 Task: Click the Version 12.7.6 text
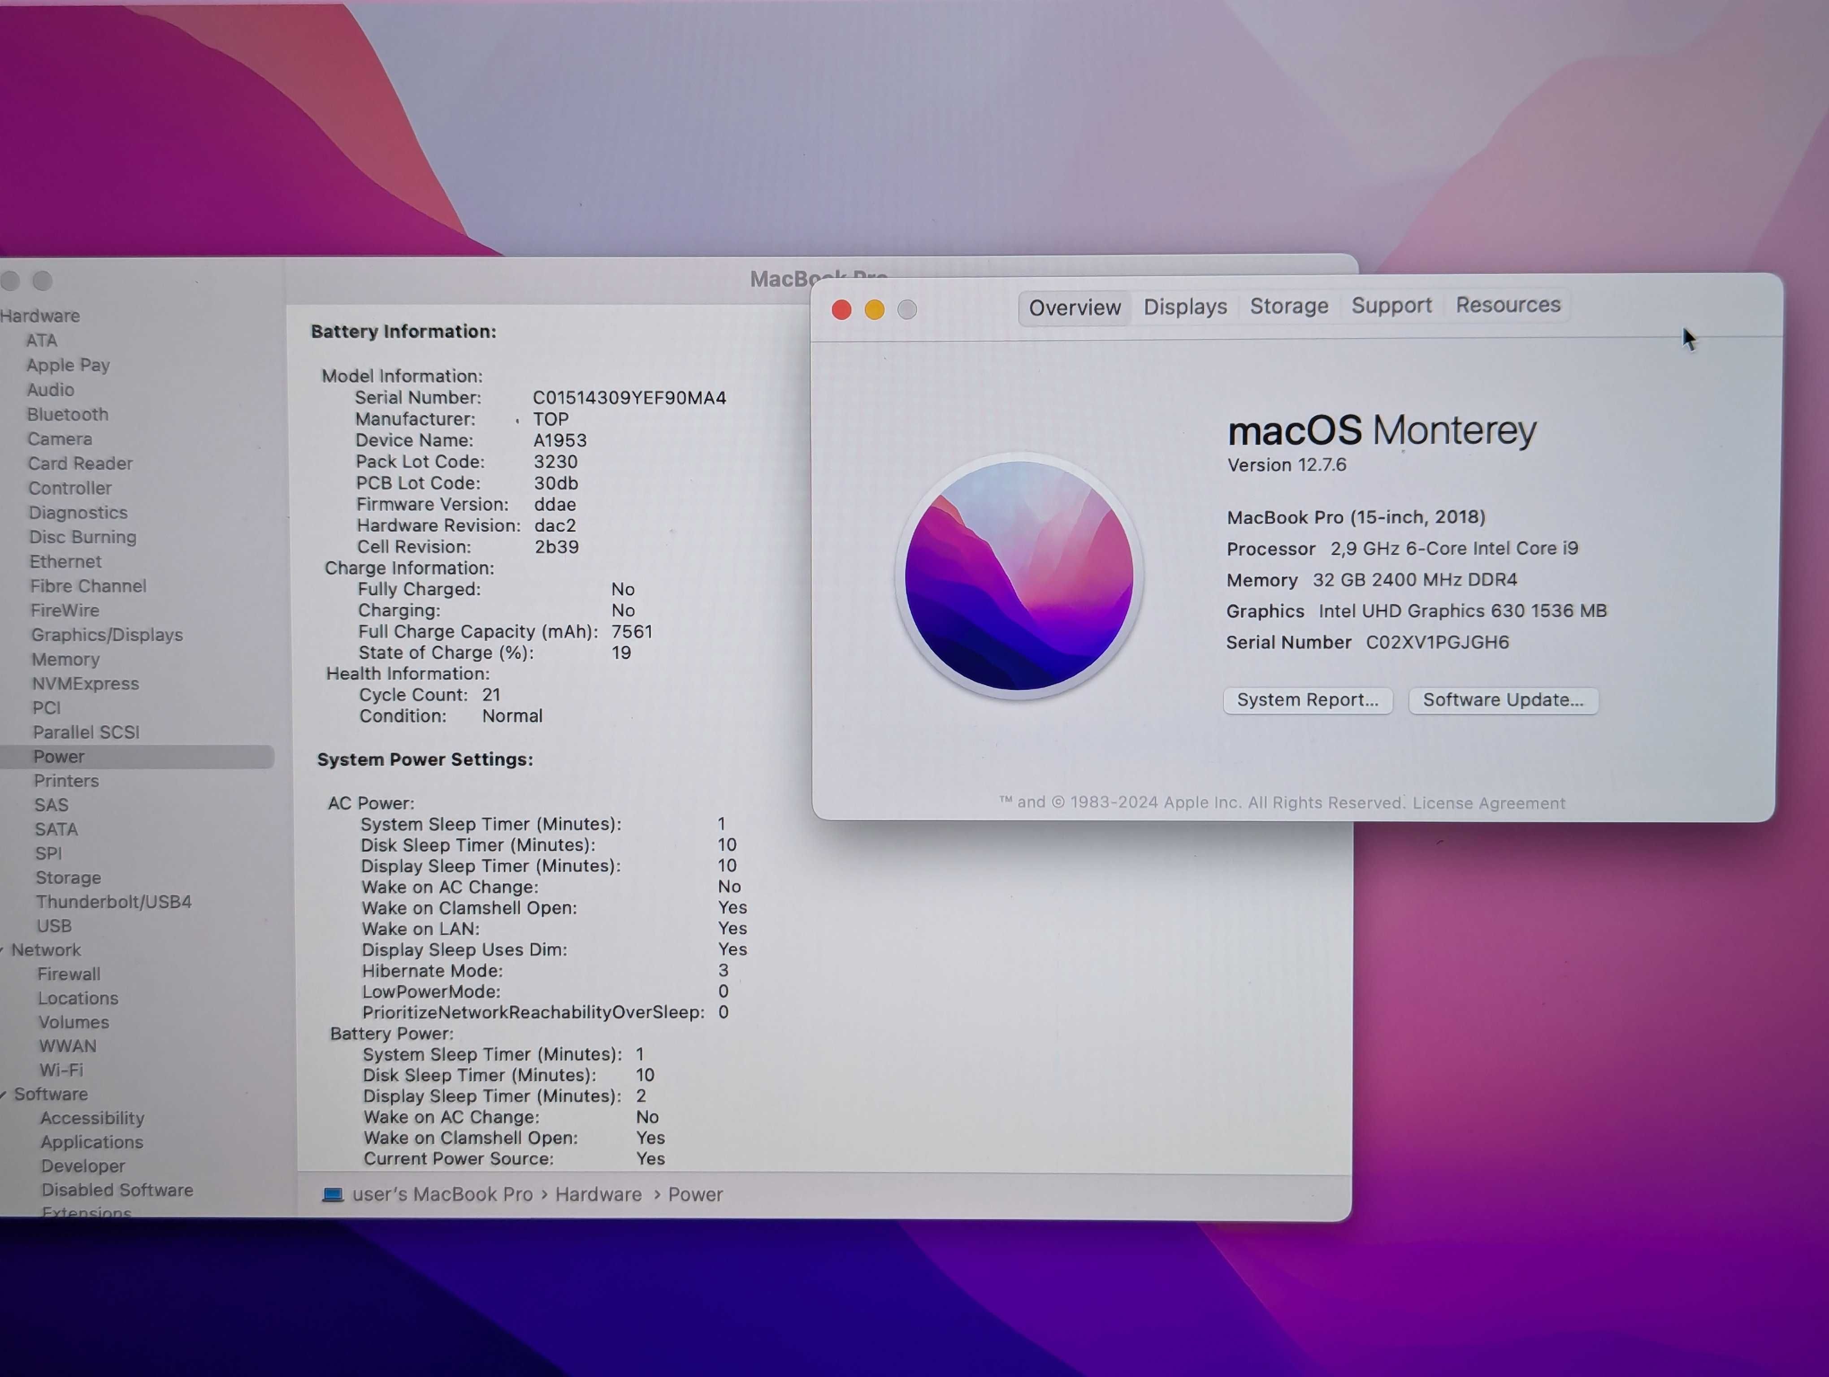tap(1287, 465)
